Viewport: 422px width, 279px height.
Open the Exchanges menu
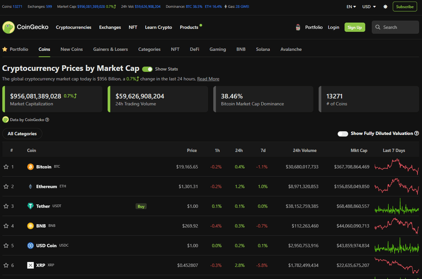coord(110,27)
